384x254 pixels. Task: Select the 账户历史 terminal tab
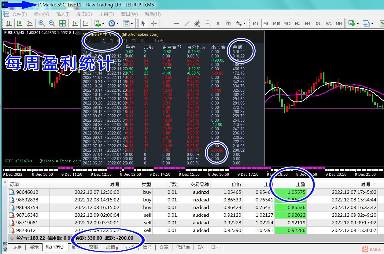pyautogui.click(x=55, y=247)
